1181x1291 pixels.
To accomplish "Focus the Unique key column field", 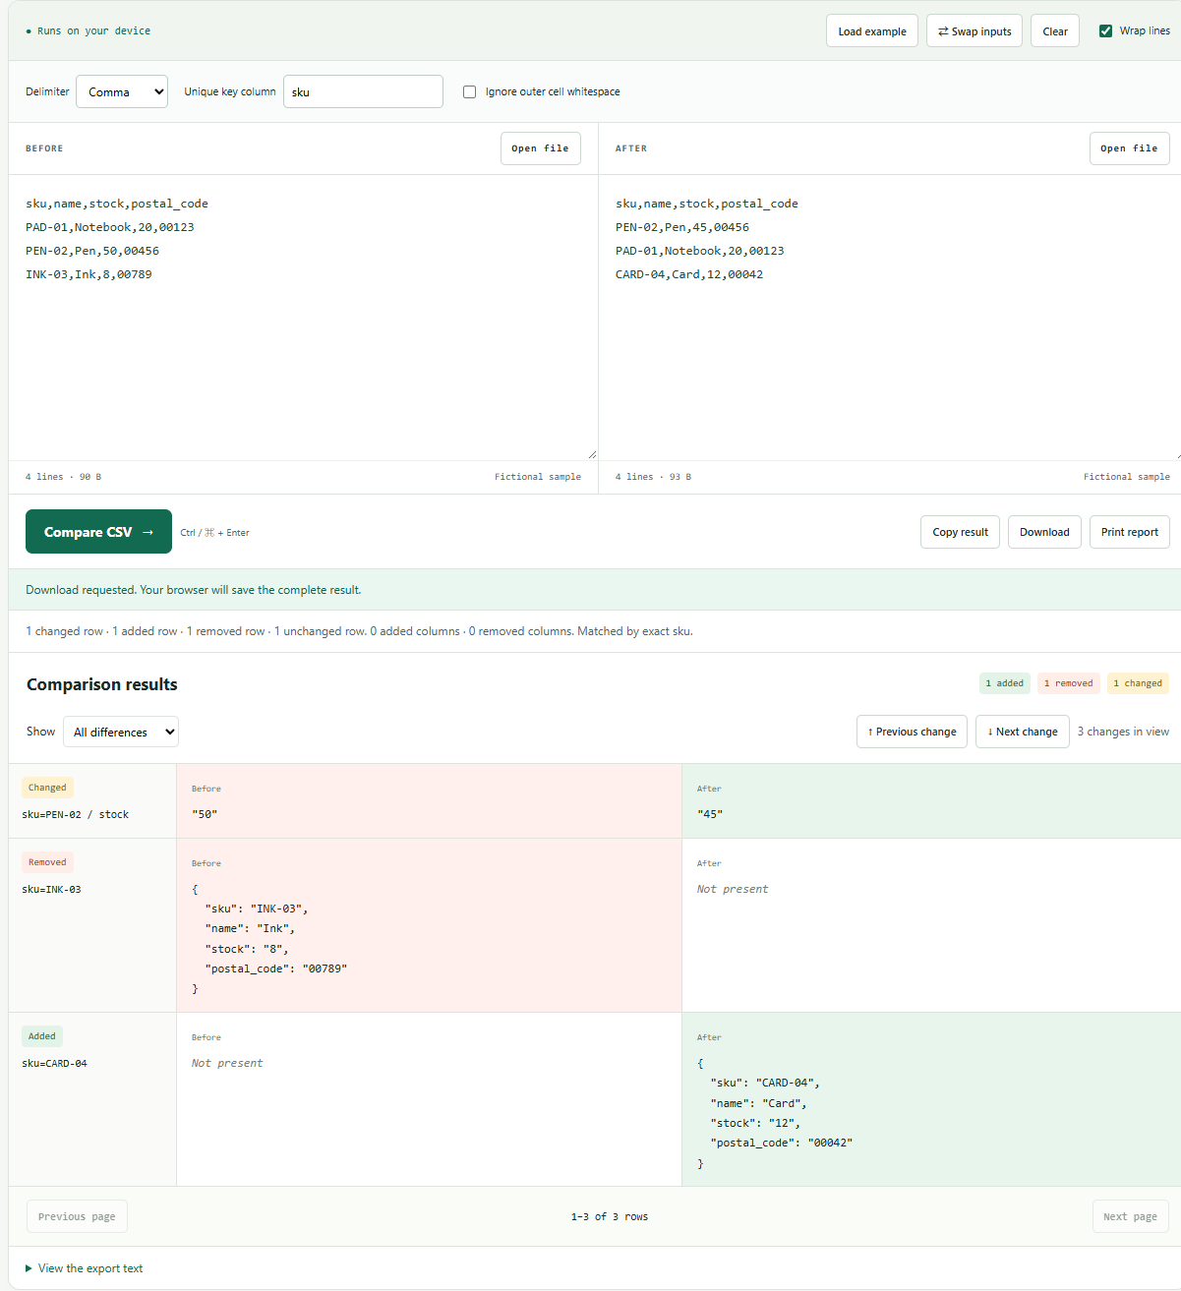I will (x=363, y=91).
